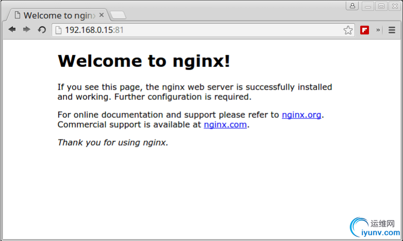Click the 'Further configuration is required' sentence
The height and width of the screenshot is (241, 403).
click(183, 97)
